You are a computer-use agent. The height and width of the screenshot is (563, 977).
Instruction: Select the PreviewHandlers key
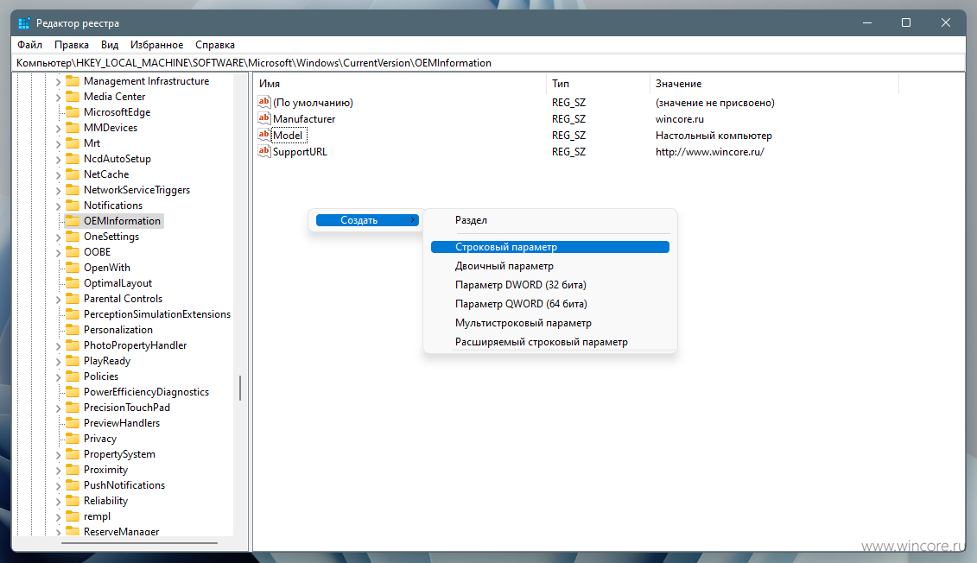click(122, 423)
